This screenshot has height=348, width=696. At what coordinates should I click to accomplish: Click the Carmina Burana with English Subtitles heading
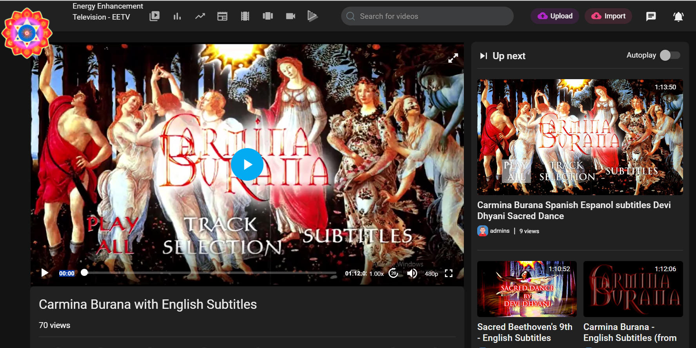148,304
